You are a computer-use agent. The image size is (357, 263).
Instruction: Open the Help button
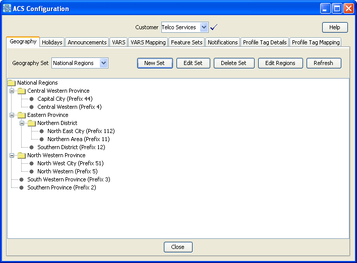point(335,27)
